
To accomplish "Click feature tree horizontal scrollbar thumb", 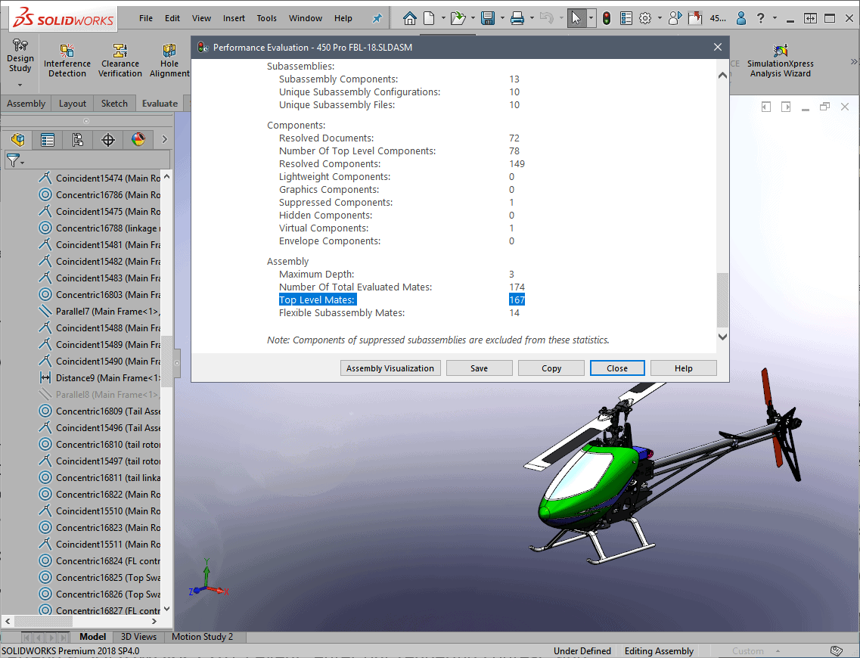I will pos(43,621).
